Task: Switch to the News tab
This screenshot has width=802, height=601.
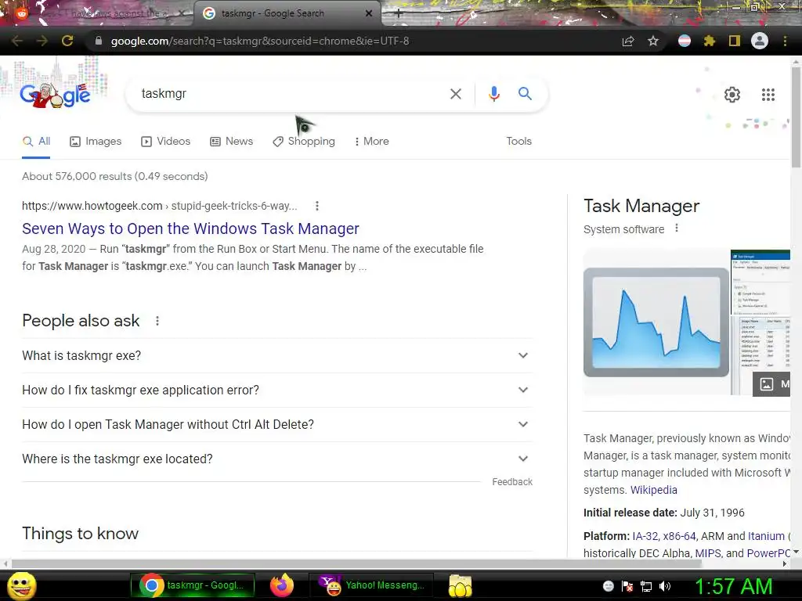Action: pos(231,141)
